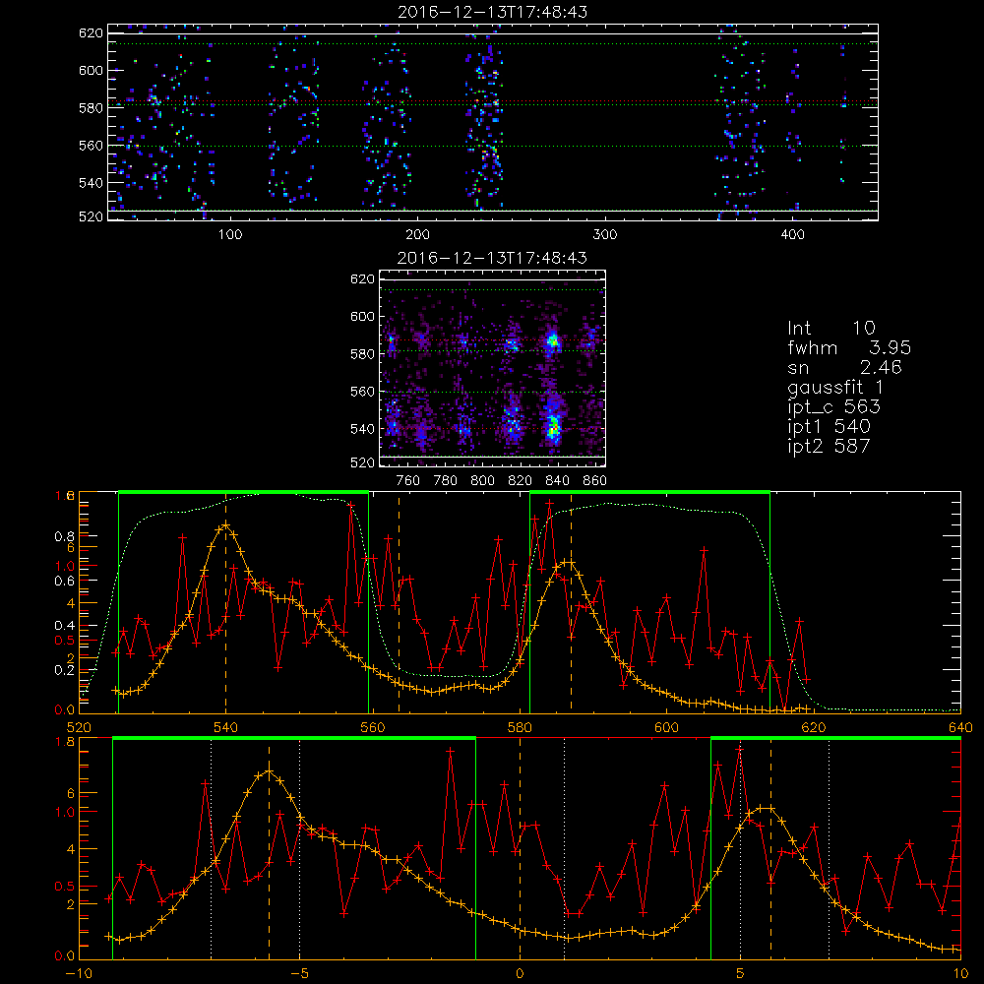This screenshot has width=984, height=984.
Task: Select the 'ipt_c 563' parameter line
Action: pyautogui.click(x=834, y=407)
